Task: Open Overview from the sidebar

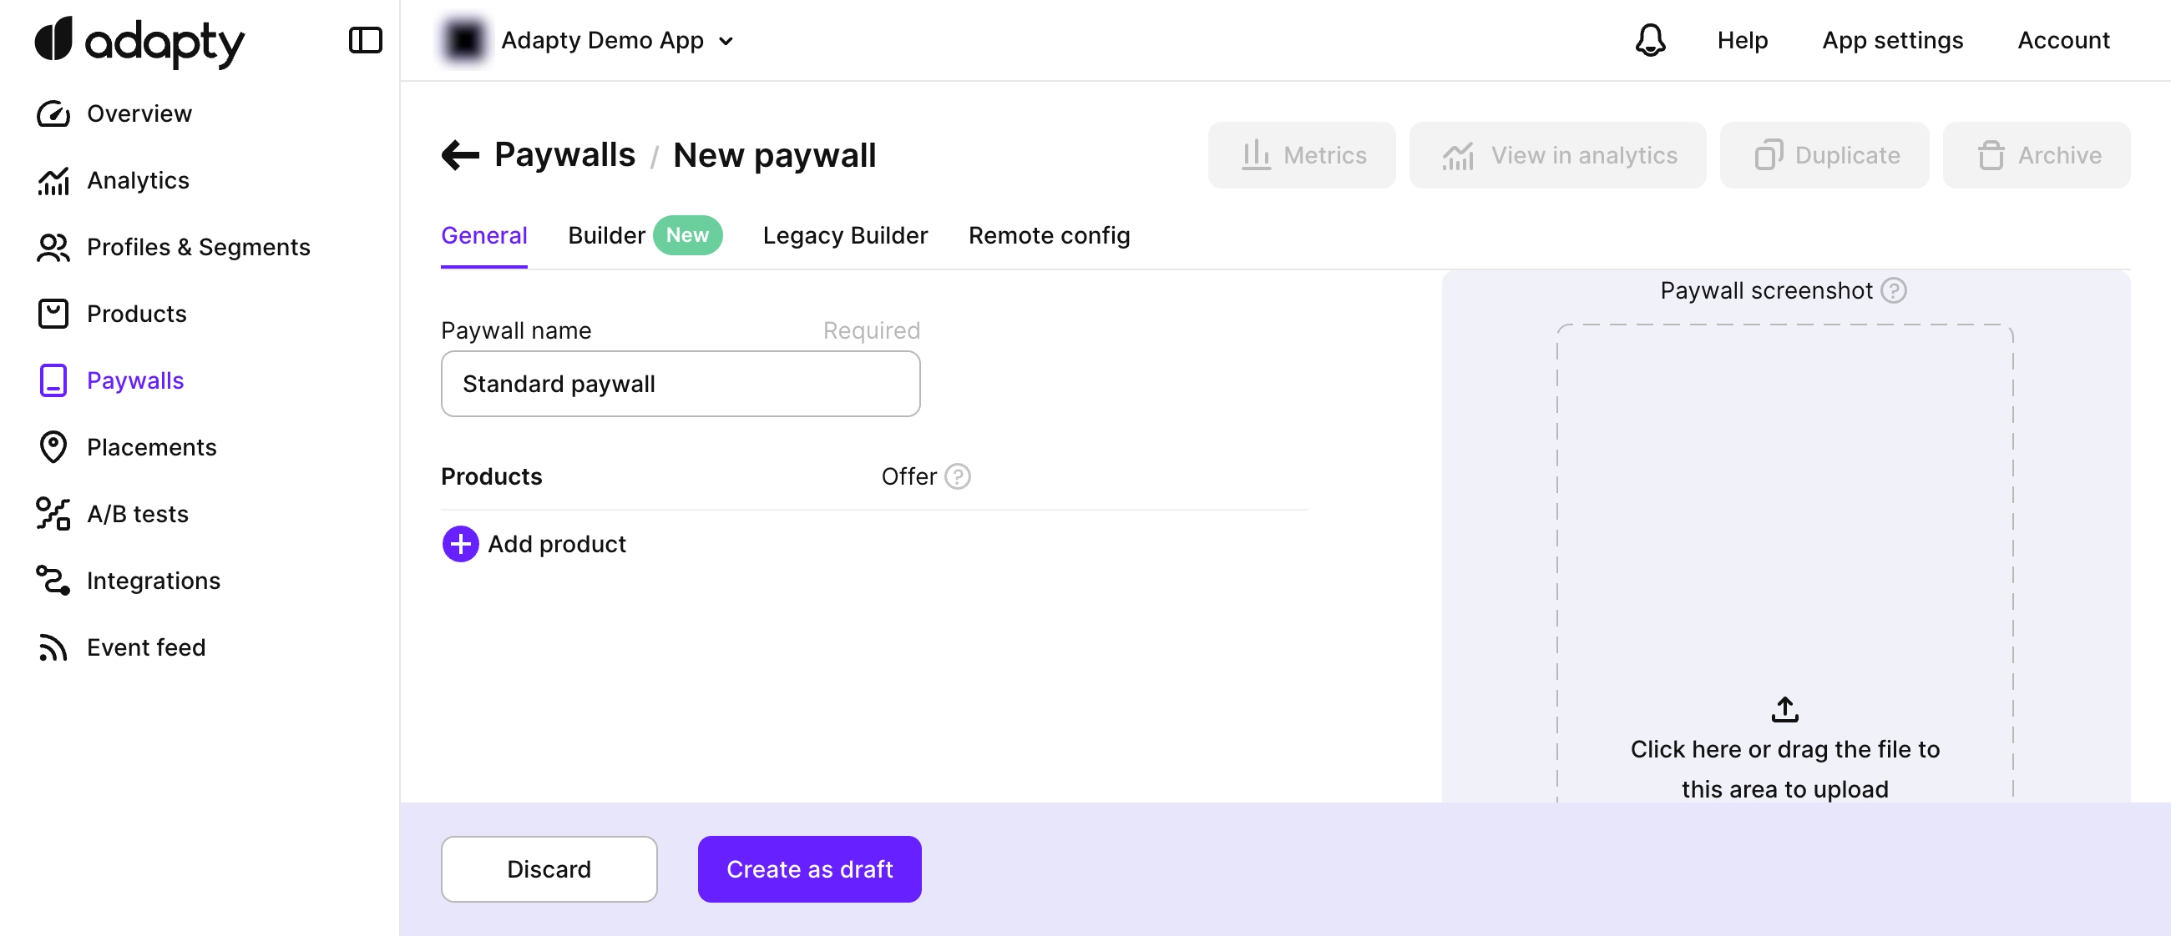Action: (x=139, y=113)
